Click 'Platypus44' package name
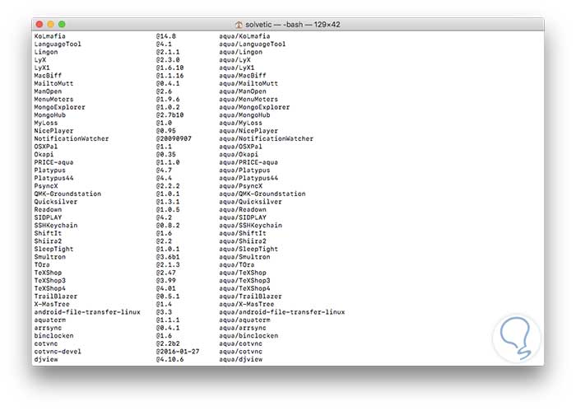Image resolution: width=576 pixels, height=411 pixels. tap(53, 178)
